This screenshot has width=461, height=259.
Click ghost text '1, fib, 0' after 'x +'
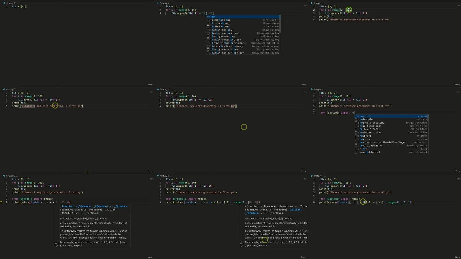[62, 202]
